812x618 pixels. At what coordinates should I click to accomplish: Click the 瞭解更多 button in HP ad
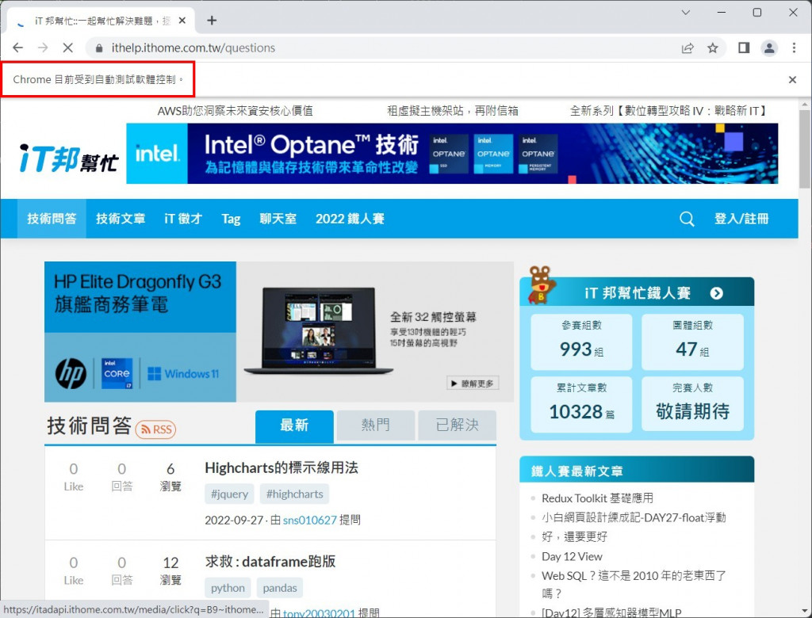point(473,383)
